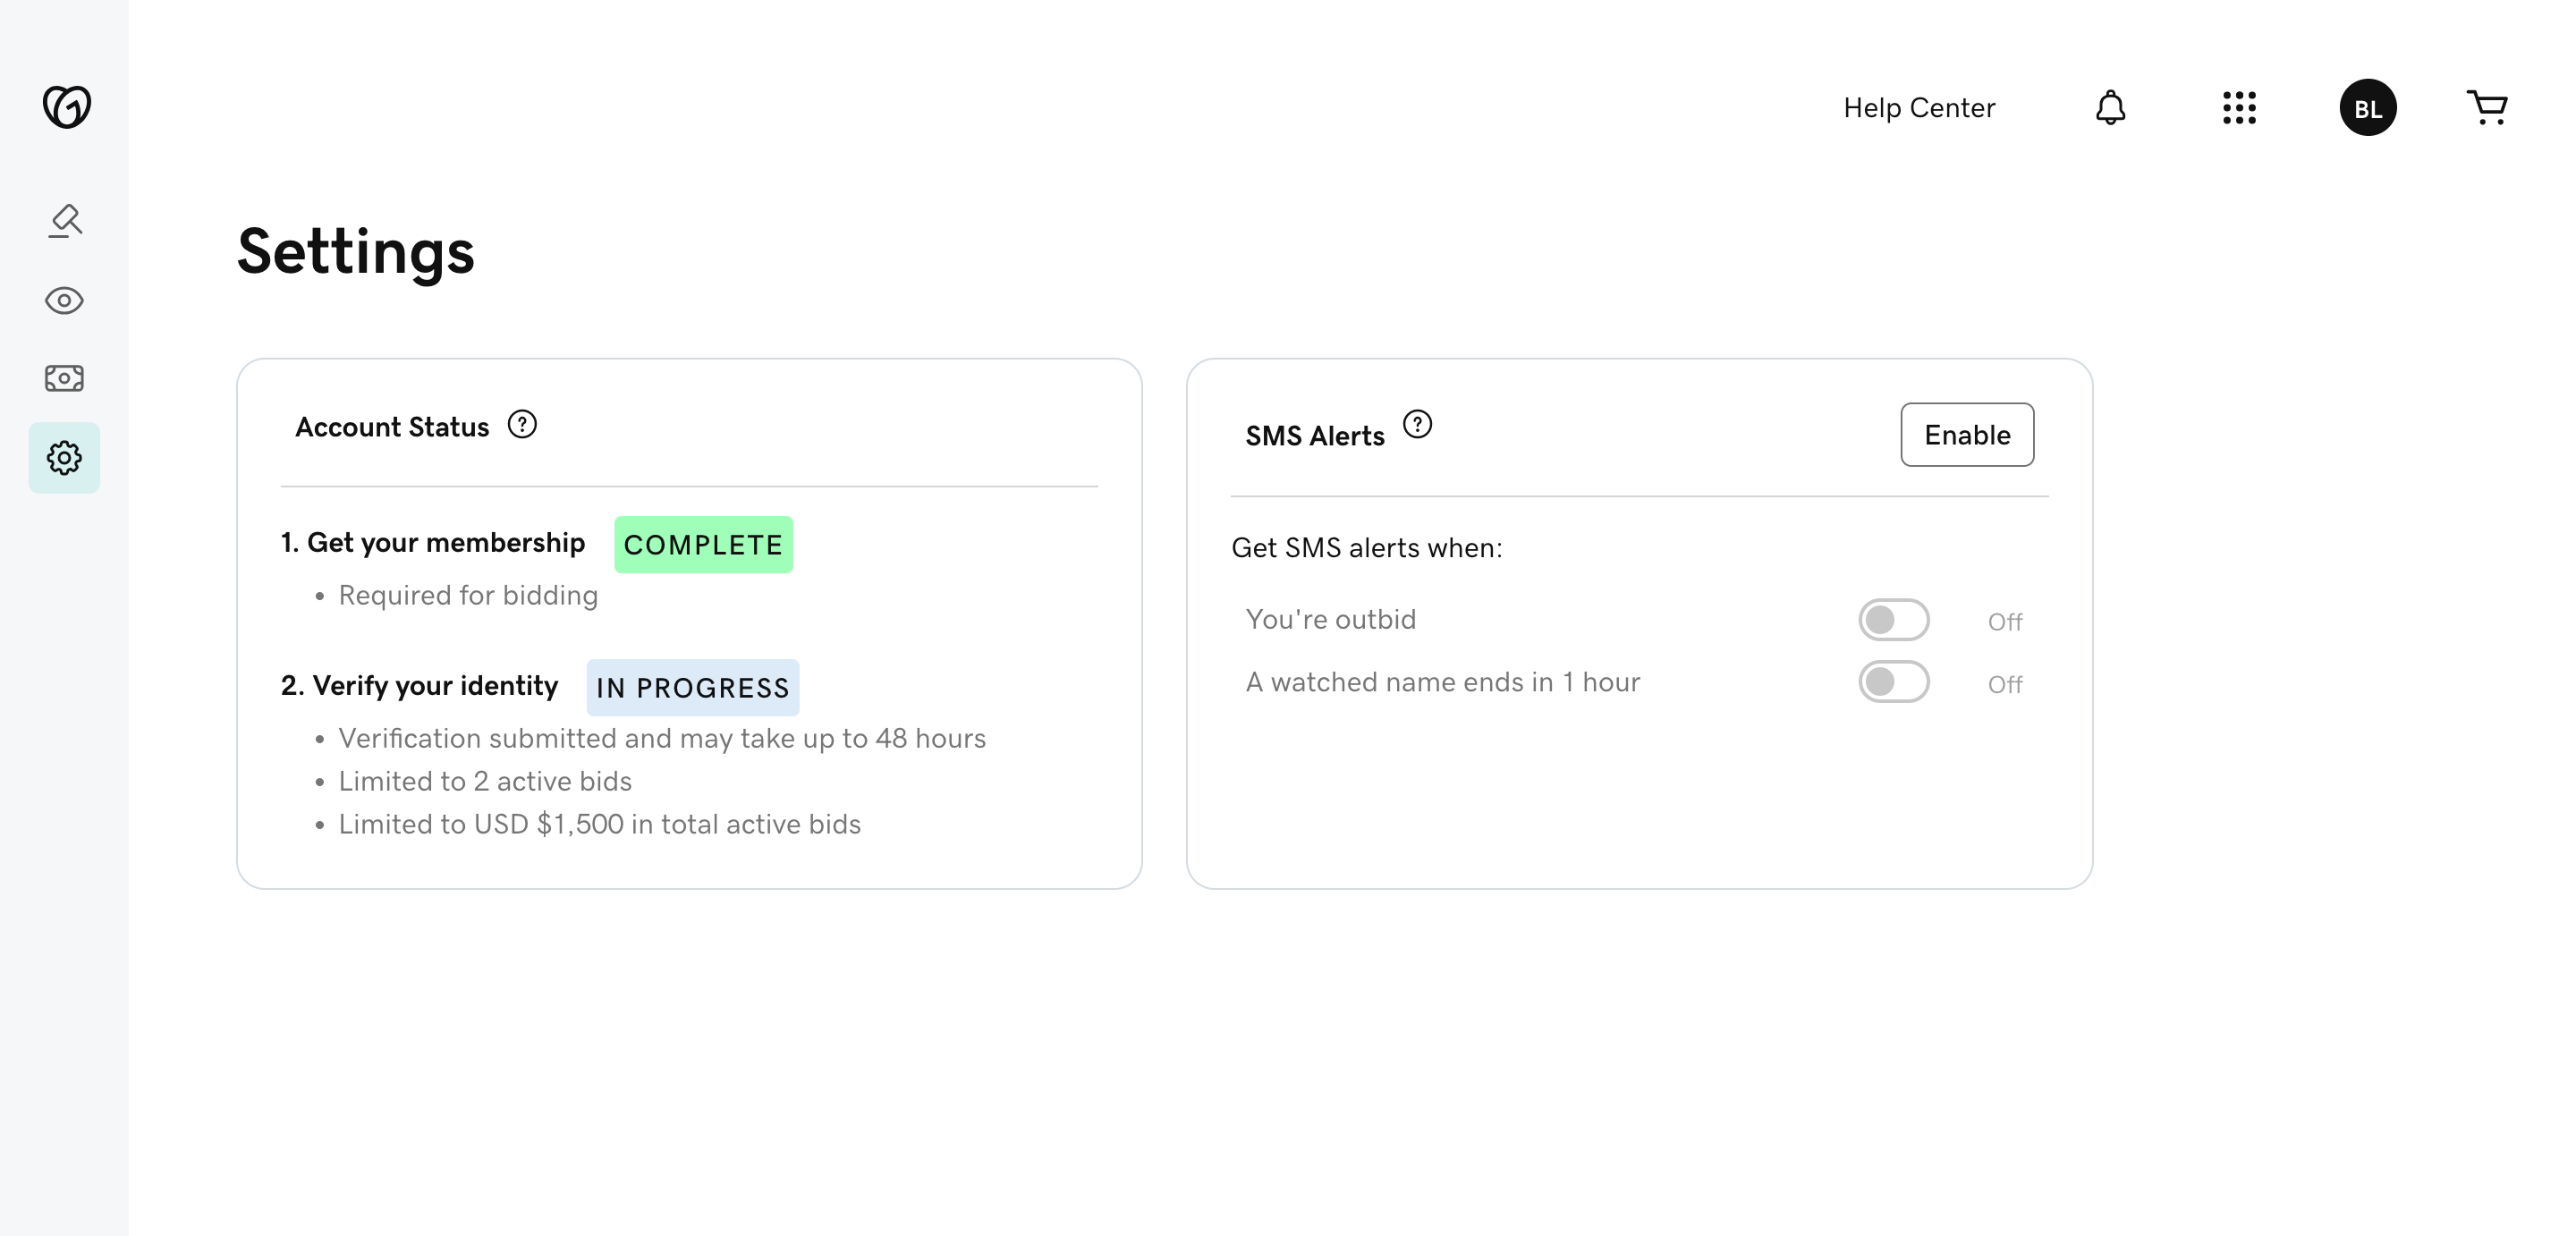Viewport: 2576px width, 1236px height.
Task: Click the COMPLETE membership status badge
Action: tap(704, 545)
